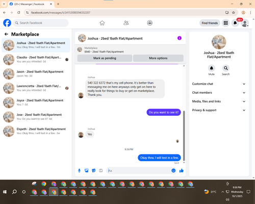Show hidden system tray icons chevron
This screenshot has height=204, width=255.
point(222,192)
